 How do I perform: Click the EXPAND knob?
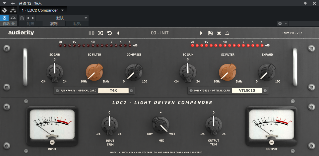coord(267,72)
